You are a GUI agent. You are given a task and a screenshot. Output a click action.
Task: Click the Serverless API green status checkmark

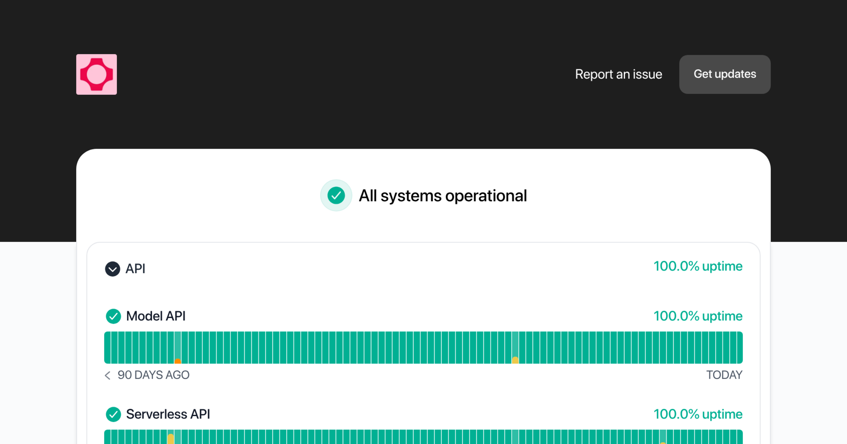click(x=113, y=414)
